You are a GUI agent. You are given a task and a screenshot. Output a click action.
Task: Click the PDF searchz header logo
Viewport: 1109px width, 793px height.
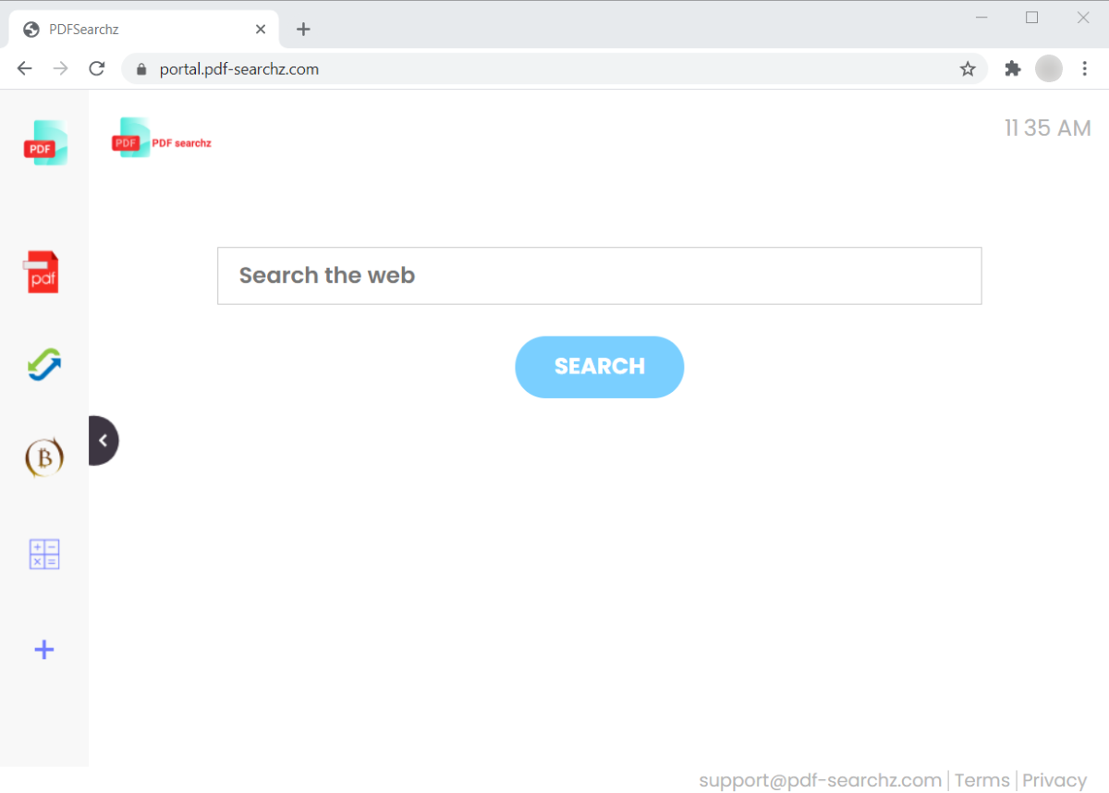[161, 140]
